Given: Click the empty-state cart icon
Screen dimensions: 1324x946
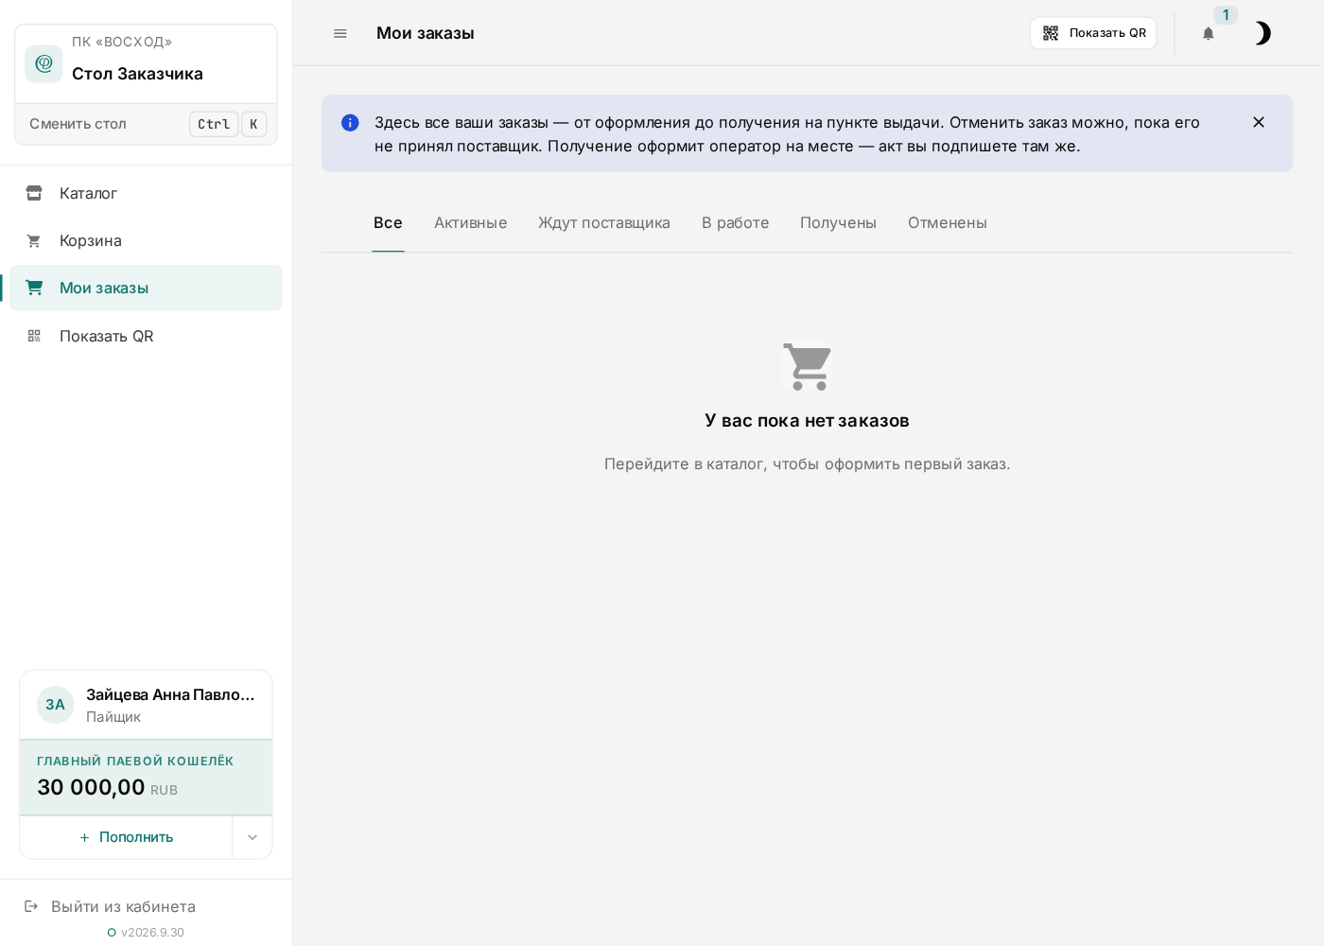Looking at the screenshot, I should 808,366.
